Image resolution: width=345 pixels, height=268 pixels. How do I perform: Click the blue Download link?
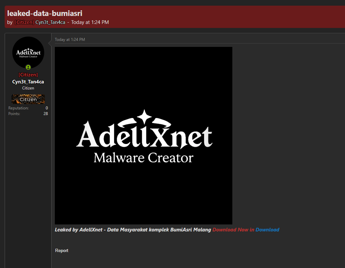(x=267, y=230)
